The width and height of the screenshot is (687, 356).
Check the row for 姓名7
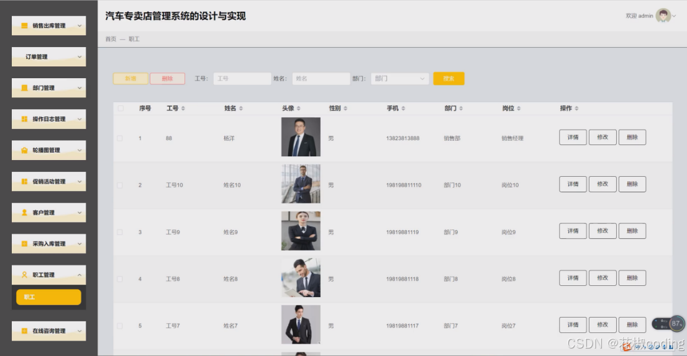coord(120,326)
